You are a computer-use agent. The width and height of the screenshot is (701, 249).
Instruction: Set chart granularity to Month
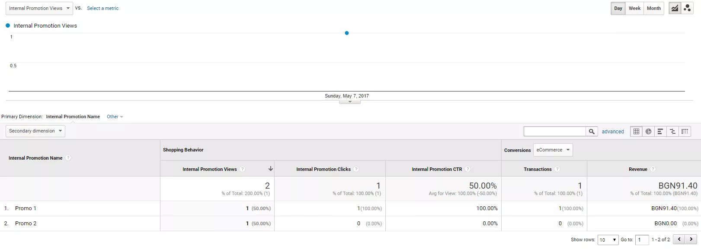click(654, 8)
